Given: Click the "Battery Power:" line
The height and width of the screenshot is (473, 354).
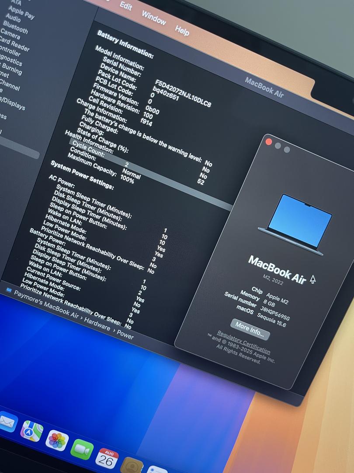Looking at the screenshot, I should (48, 237).
